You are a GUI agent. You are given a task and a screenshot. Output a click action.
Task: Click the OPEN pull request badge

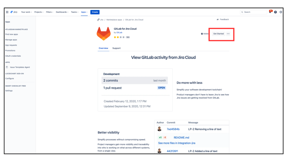click(161, 88)
